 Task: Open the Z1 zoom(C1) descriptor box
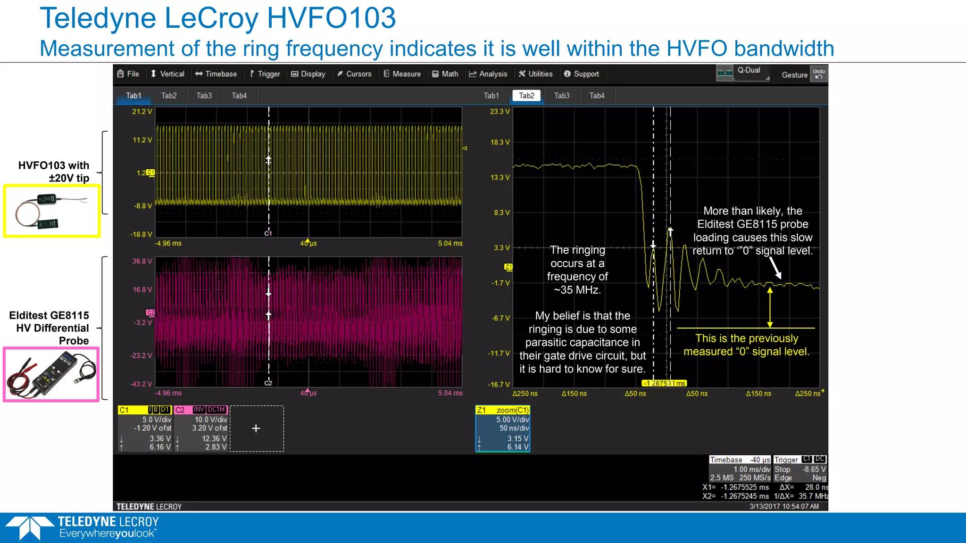coord(503,428)
